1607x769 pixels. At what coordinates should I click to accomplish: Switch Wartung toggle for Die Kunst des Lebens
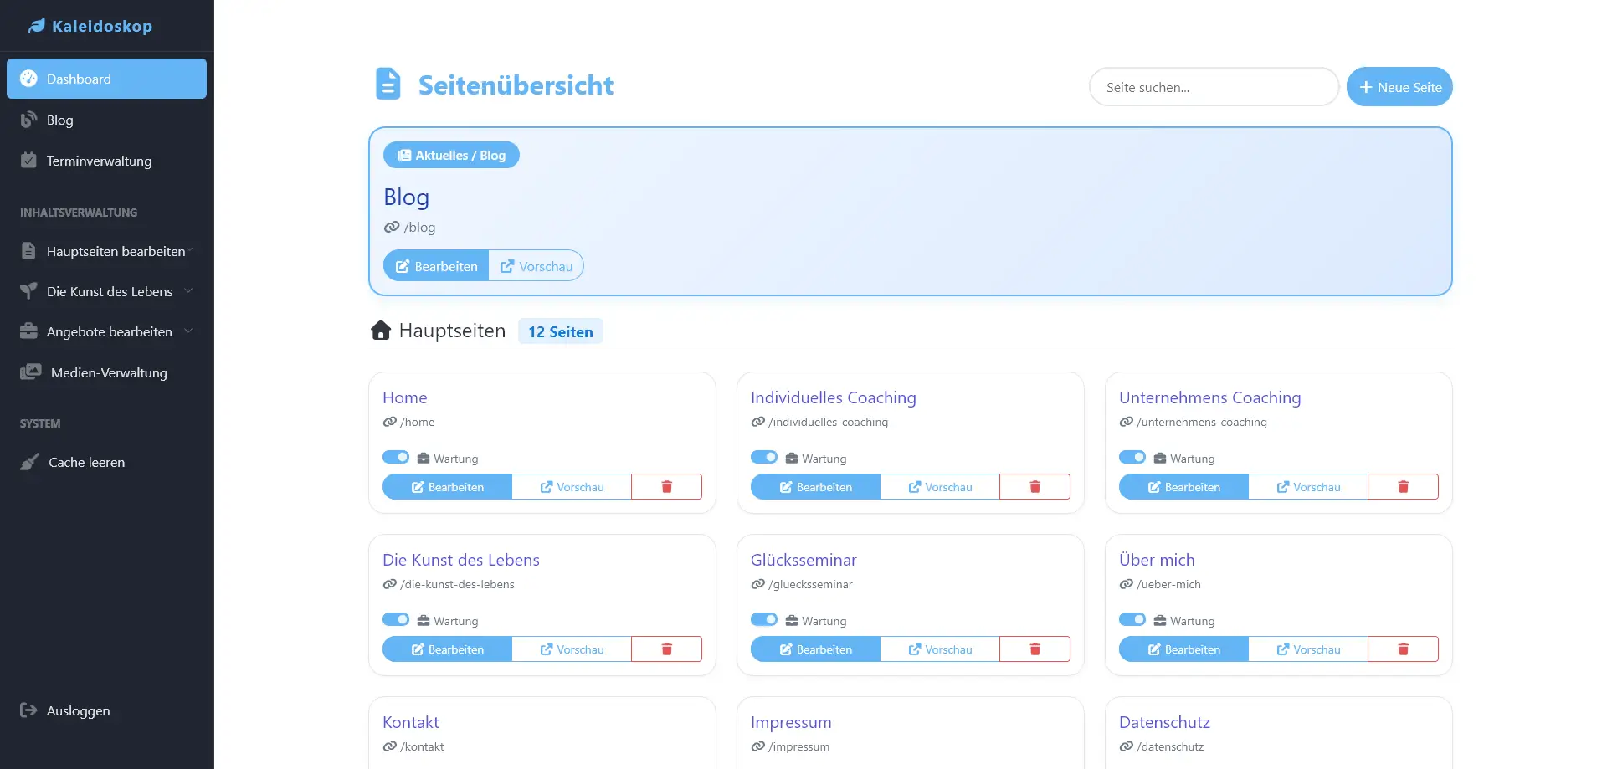point(396,619)
